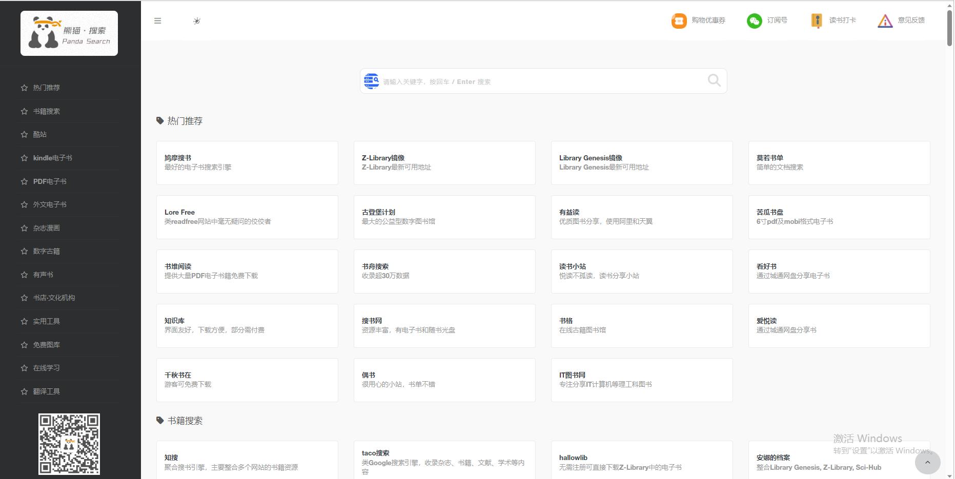Expand the 免费图库 category

tap(48, 344)
